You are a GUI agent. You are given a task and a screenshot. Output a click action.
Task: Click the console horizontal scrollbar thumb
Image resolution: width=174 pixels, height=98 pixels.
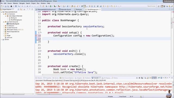pos(49,94)
